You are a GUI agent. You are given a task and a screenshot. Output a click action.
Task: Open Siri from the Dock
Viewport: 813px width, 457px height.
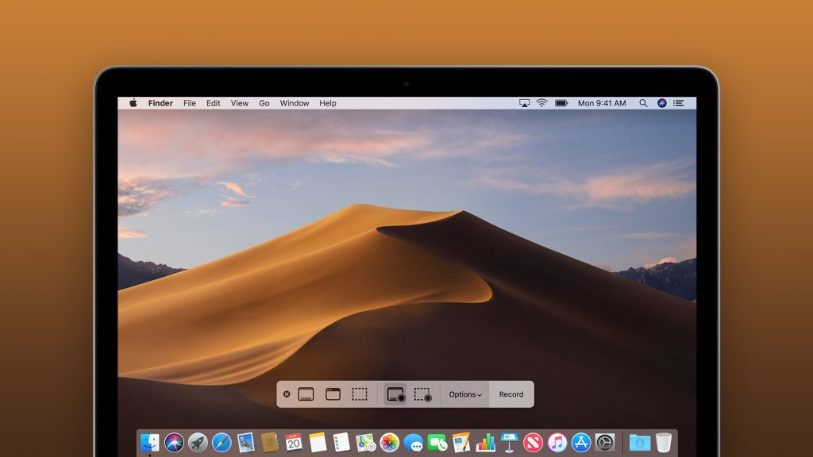pyautogui.click(x=174, y=443)
